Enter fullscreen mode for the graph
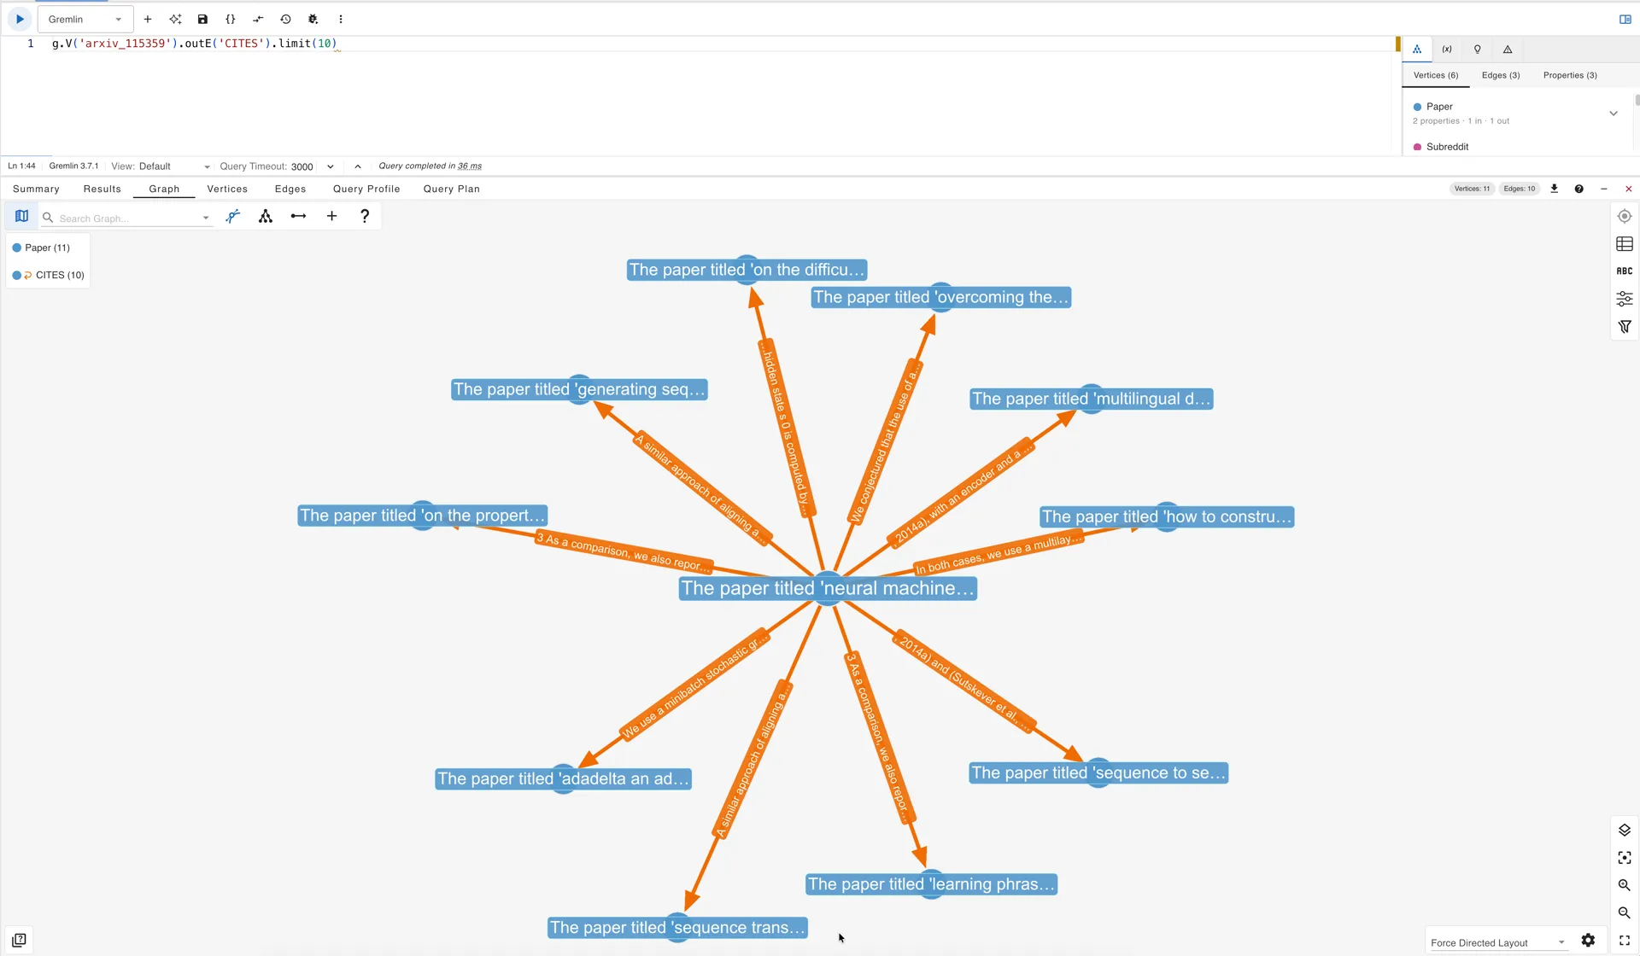1640x956 pixels. coord(1624,940)
